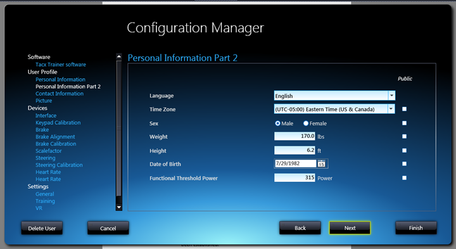Image resolution: width=456 pixels, height=249 pixels.
Task: Open the Steering page
Action: click(x=46, y=158)
